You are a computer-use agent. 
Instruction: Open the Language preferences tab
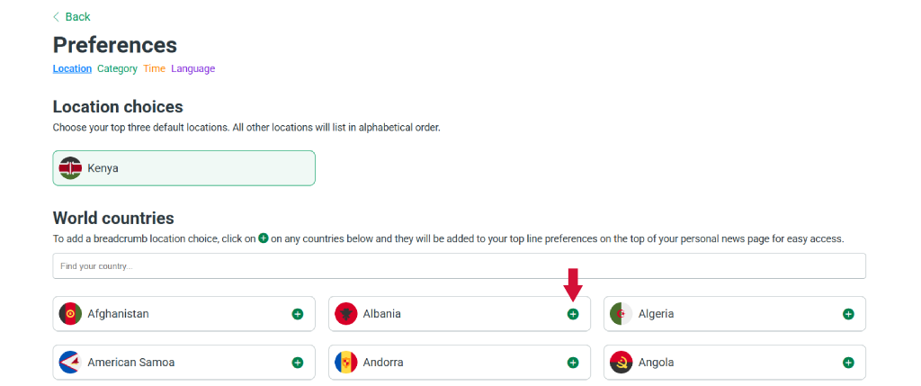(x=193, y=68)
